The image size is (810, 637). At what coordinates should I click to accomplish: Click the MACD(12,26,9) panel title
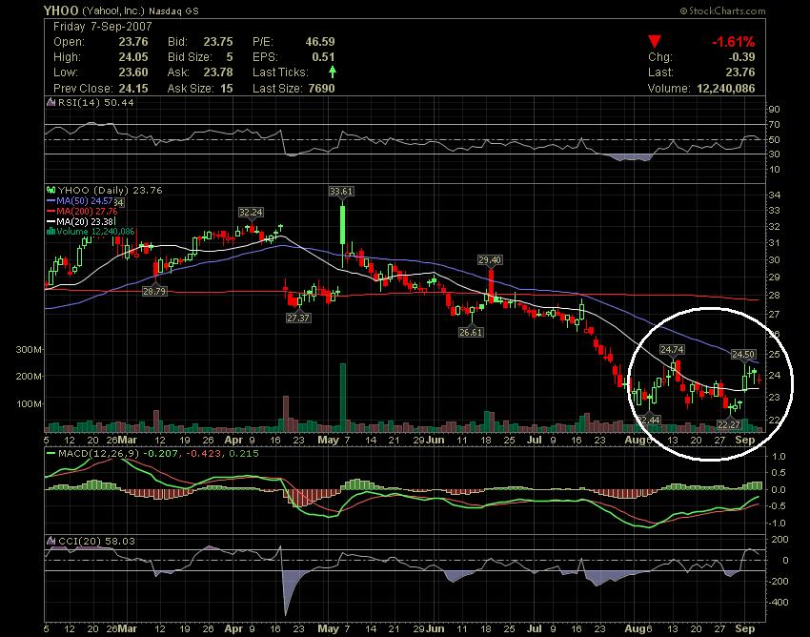point(158,454)
